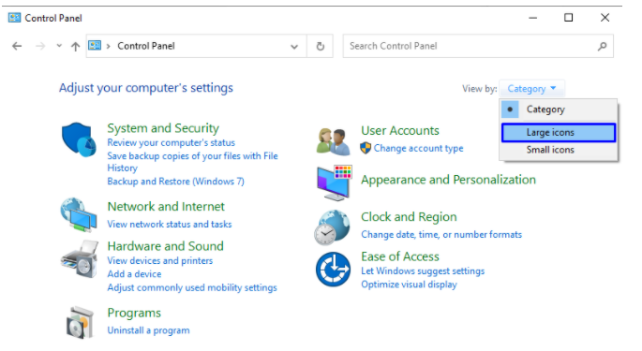Click Control Panel text in address bar
This screenshot has width=642, height=351.
[x=146, y=46]
